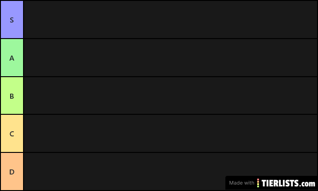Click the purple S tier label
318x191 pixels.
(x=12, y=20)
